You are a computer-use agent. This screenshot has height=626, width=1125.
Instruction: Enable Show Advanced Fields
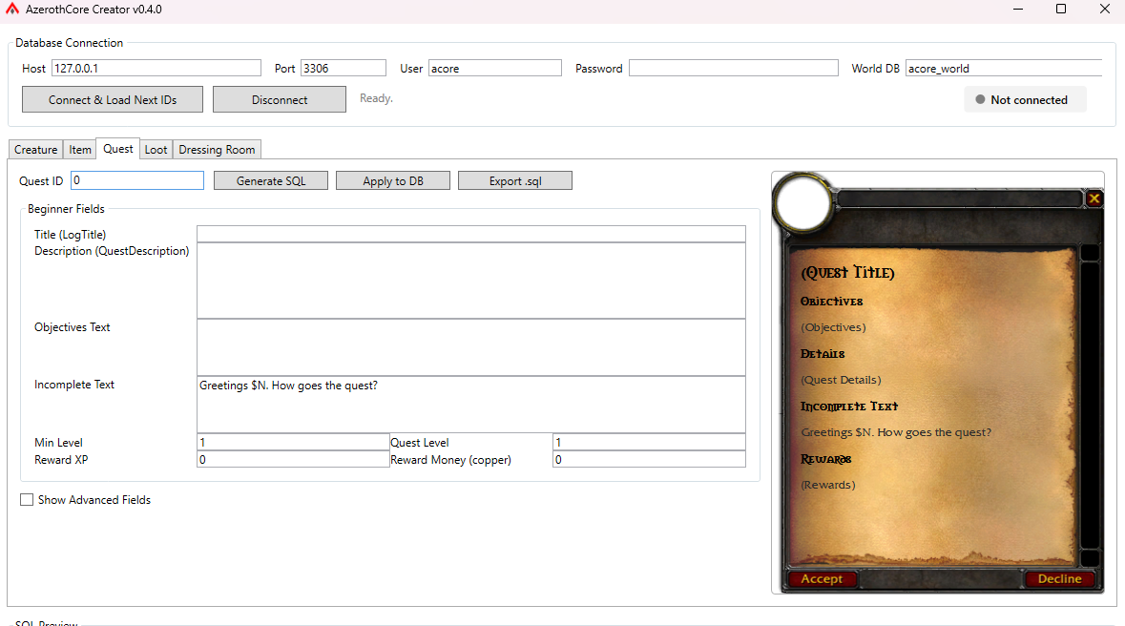[27, 499]
